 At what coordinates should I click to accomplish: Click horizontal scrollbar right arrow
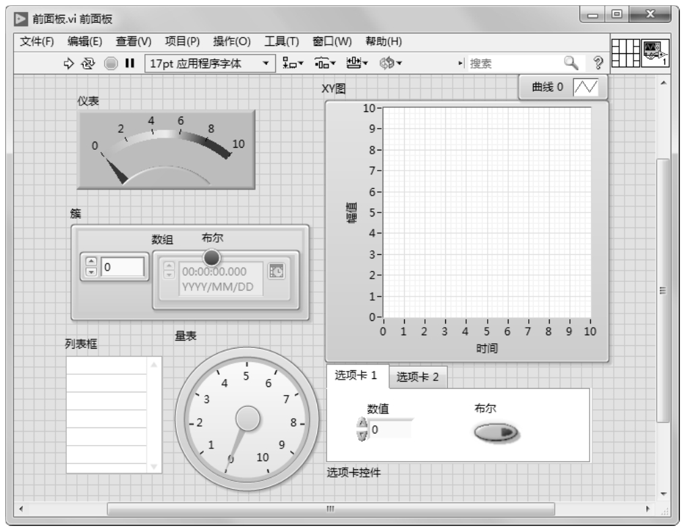(x=648, y=508)
